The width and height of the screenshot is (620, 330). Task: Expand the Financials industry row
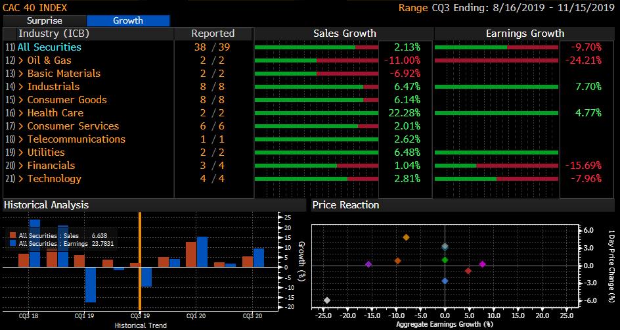coord(51,166)
